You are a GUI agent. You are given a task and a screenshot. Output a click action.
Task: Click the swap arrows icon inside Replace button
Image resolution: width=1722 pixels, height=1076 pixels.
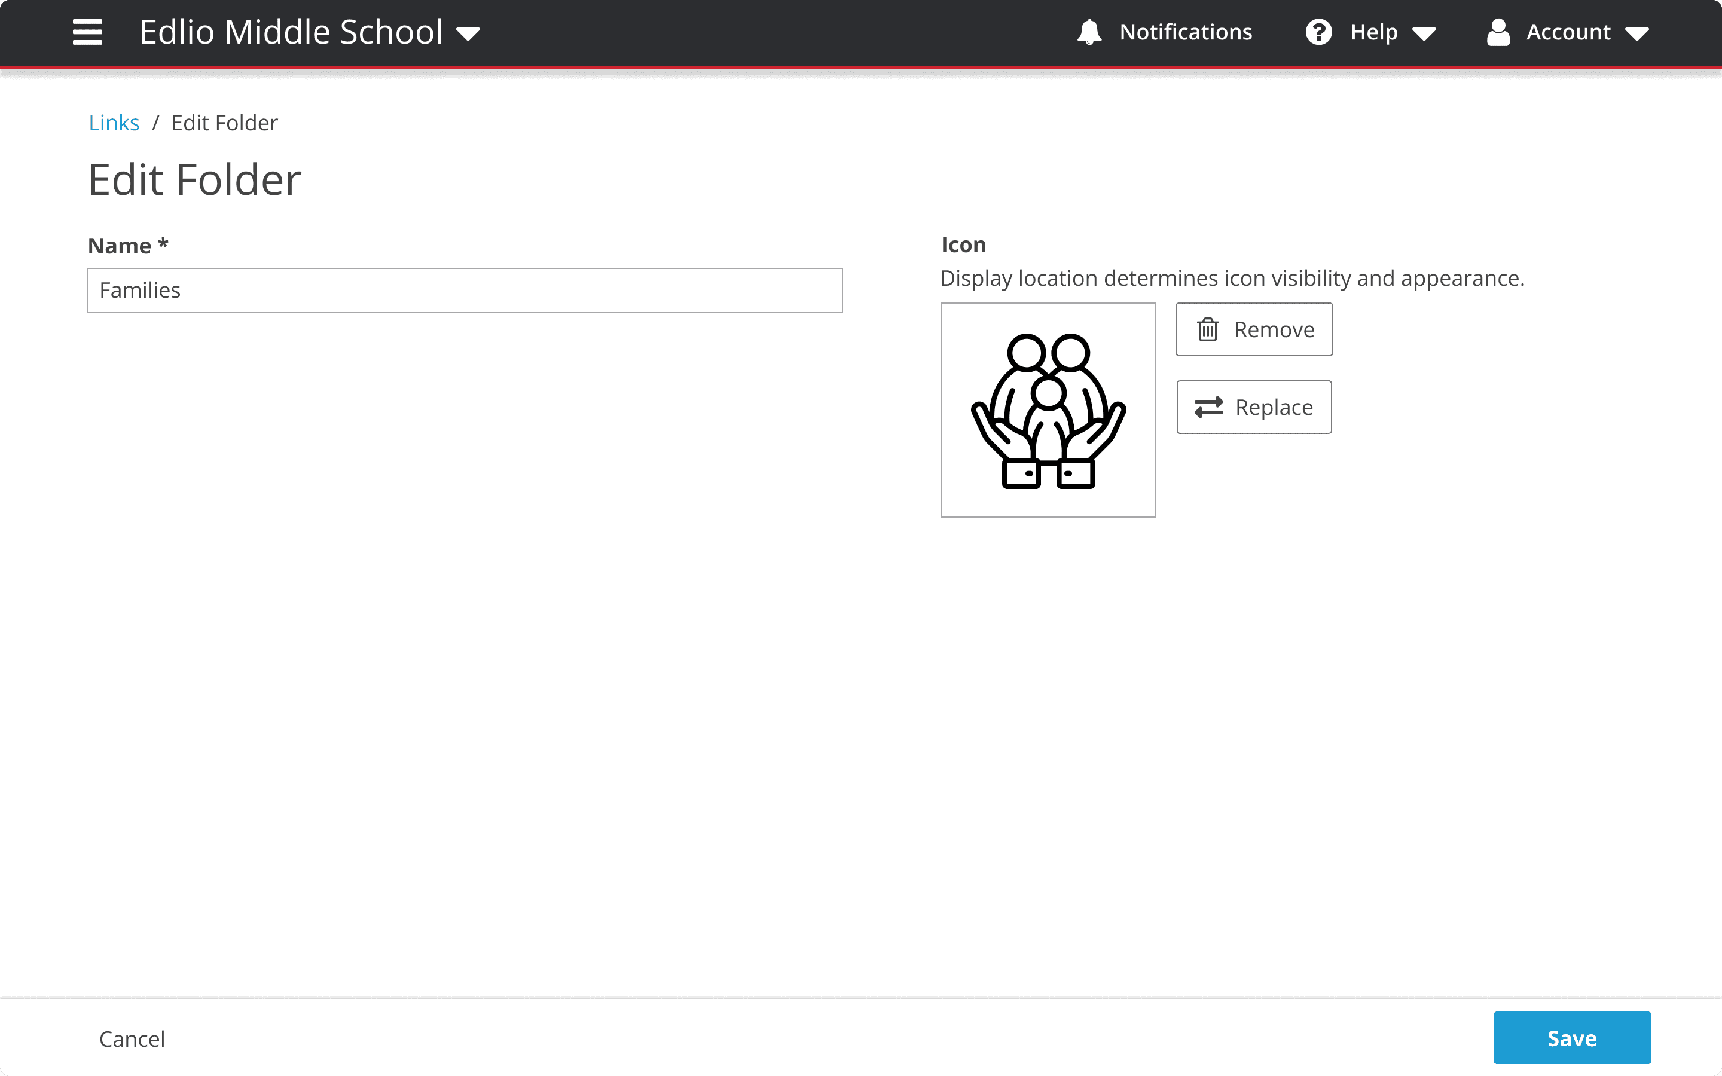point(1210,407)
